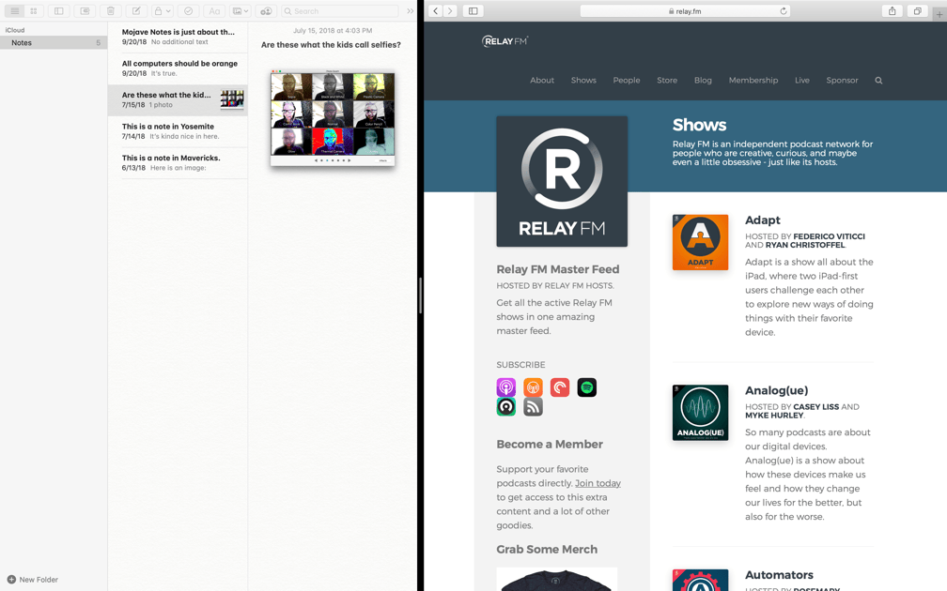Subscribe via Overcast icon
Viewport: 947px width, 591px height.
click(533, 387)
